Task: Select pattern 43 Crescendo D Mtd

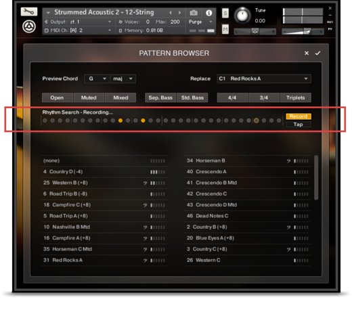Action: tap(248, 205)
